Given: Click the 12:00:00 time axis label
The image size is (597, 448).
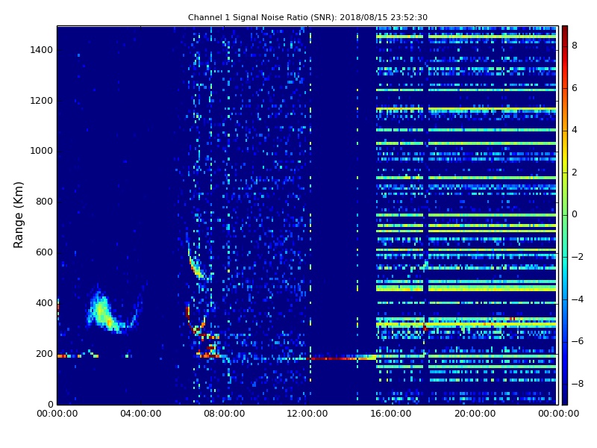Looking at the screenshot, I should [307, 414].
